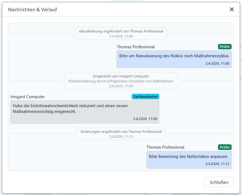Click the blue Sachbearbeiter badge
The height and width of the screenshot is (195, 242).
coord(145,97)
